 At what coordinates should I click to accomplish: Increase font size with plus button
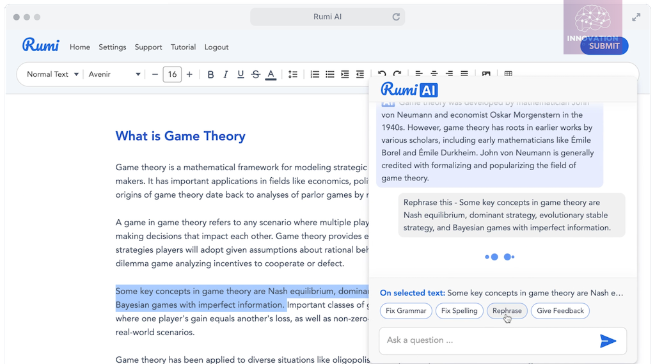pyautogui.click(x=189, y=74)
